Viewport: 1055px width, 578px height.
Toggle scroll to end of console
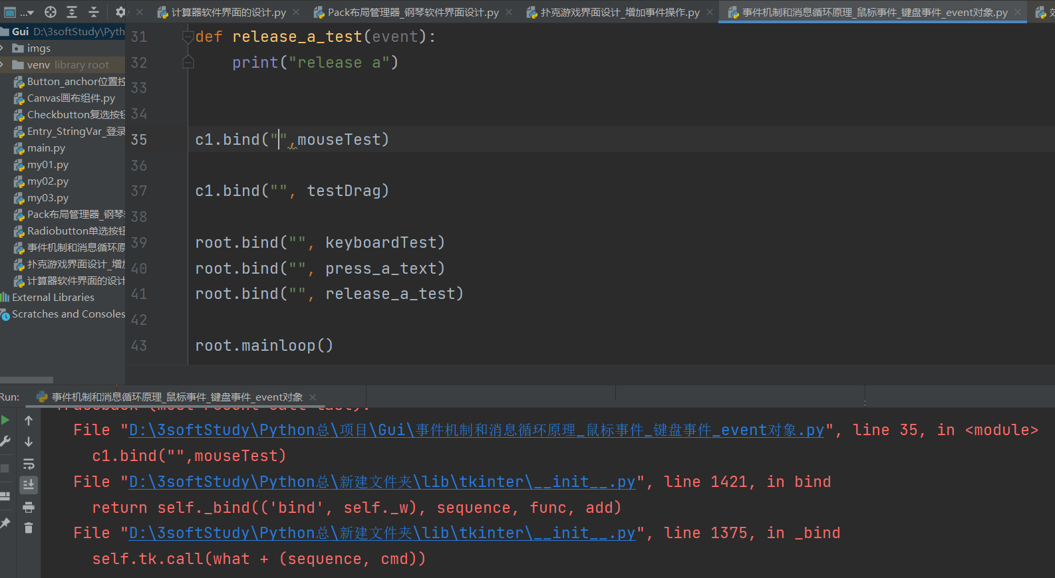[29, 485]
